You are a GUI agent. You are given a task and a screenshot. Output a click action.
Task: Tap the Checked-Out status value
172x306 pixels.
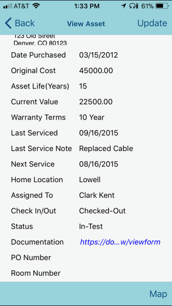coord(102,211)
